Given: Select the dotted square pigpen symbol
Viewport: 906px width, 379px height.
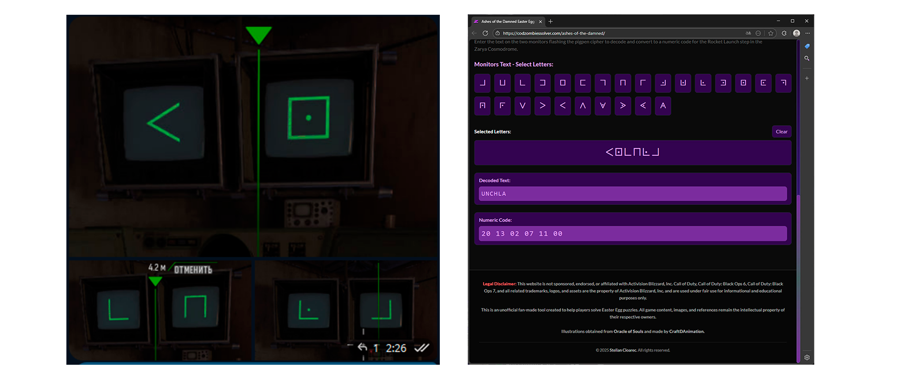Looking at the screenshot, I should [743, 83].
